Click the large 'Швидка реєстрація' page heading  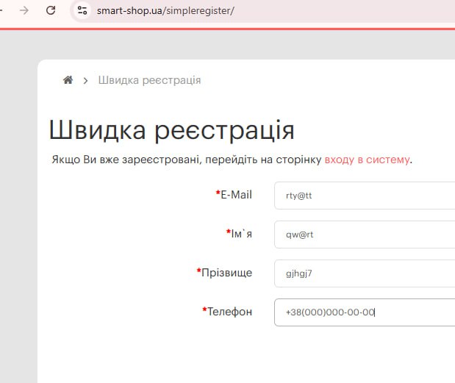pos(171,130)
